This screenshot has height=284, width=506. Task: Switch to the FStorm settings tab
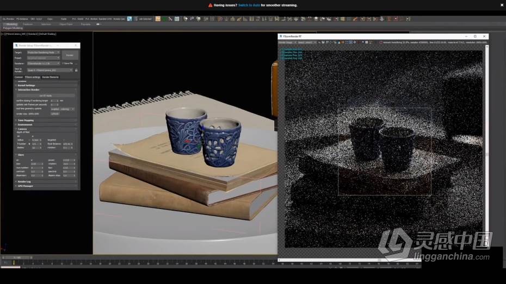(33, 77)
